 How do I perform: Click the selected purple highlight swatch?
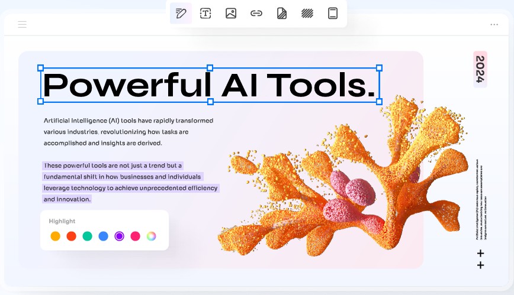[x=119, y=236]
